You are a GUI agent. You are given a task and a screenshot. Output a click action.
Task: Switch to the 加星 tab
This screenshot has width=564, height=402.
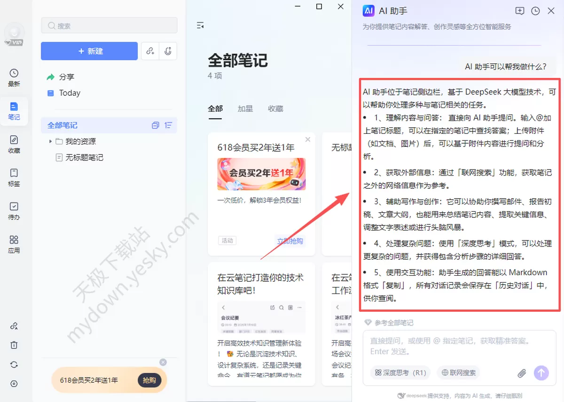pos(245,108)
